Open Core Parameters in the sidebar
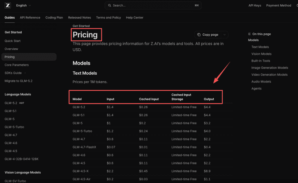Image resolution: width=298 pixels, height=183 pixels. pos(16,65)
